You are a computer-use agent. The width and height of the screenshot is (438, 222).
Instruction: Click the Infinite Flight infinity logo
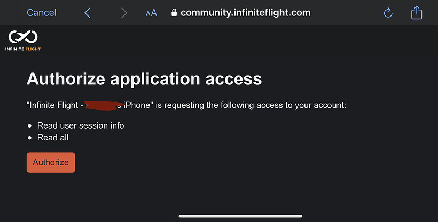click(23, 37)
